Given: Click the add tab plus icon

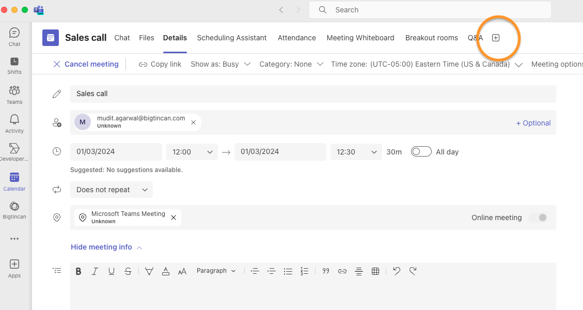Looking at the screenshot, I should tap(496, 38).
